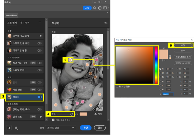Download the 깊이 흐림 filter cloud icon
This screenshot has width=194, height=135.
41,117
